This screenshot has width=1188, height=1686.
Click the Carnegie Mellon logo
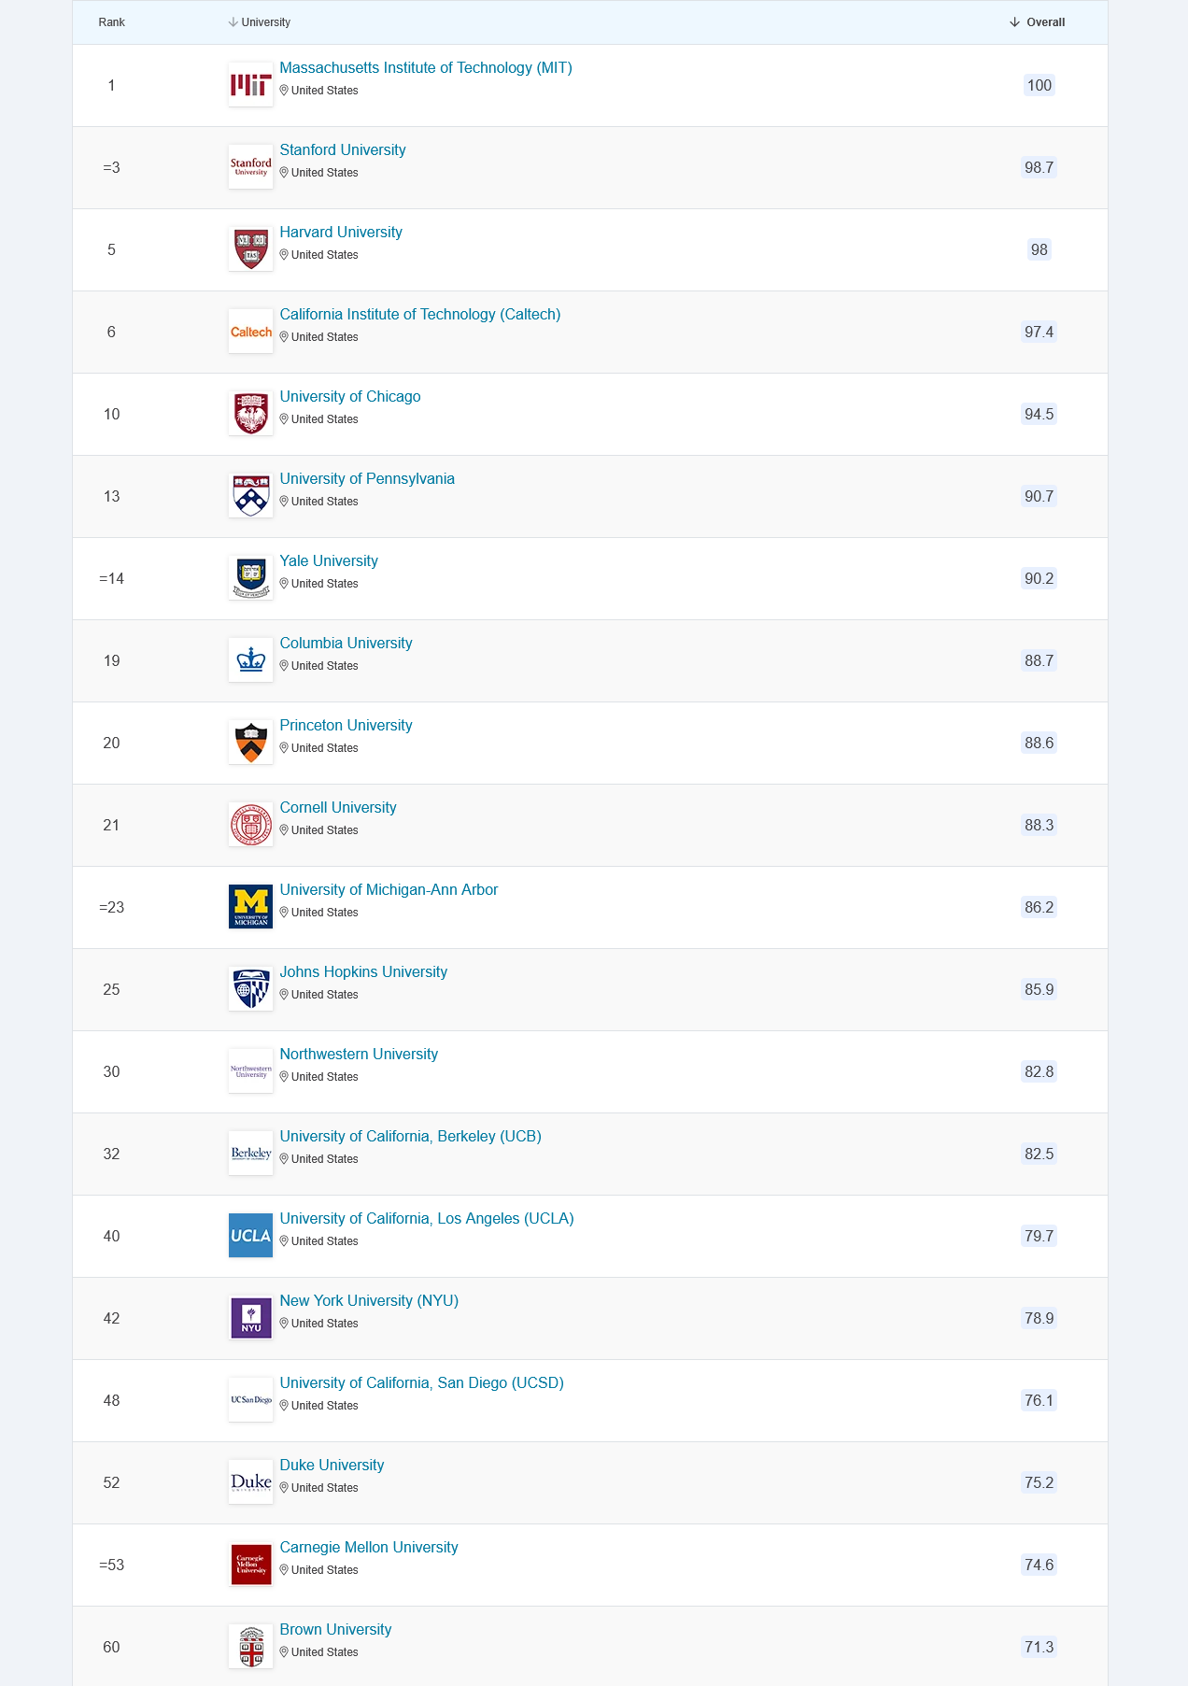click(x=250, y=1565)
